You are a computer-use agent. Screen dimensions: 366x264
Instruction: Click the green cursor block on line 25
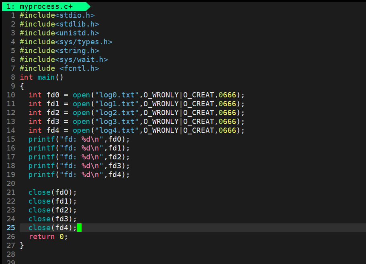pyautogui.click(x=80, y=228)
